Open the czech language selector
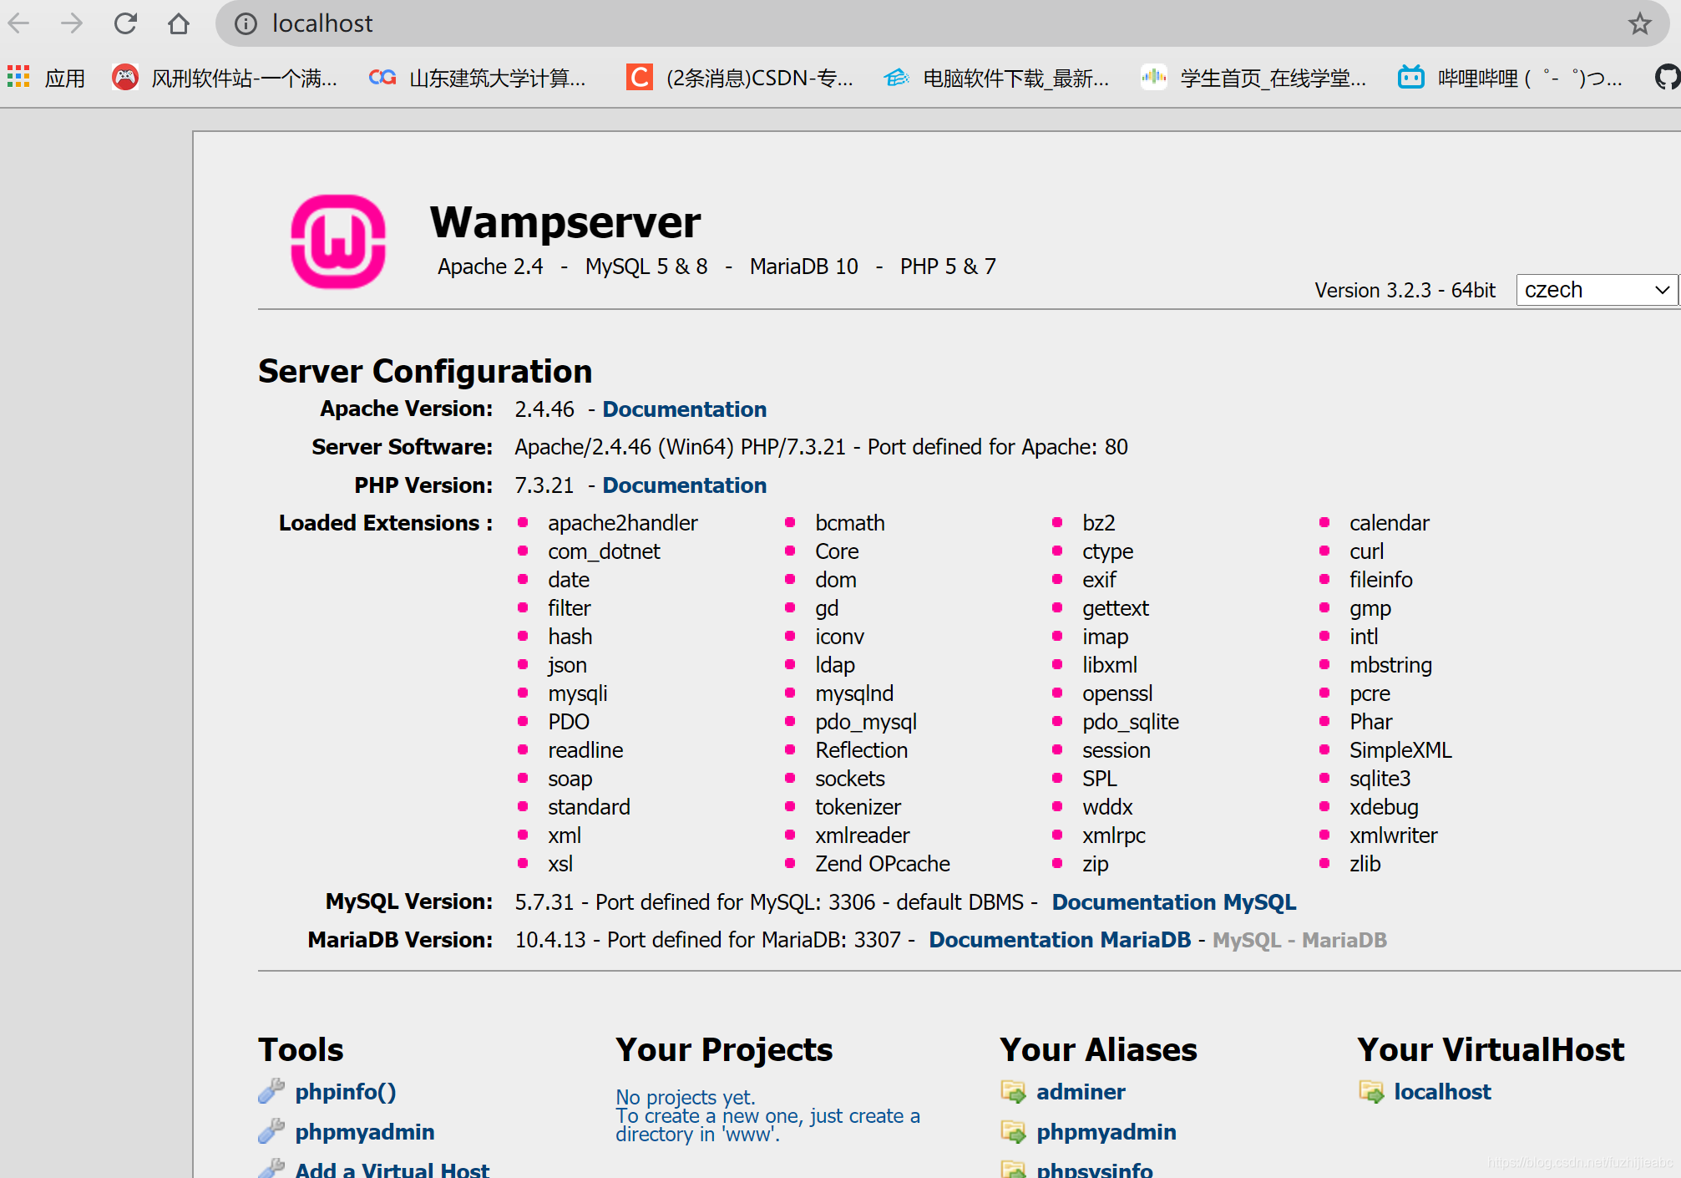Viewport: 1681px width, 1178px height. click(x=1596, y=289)
